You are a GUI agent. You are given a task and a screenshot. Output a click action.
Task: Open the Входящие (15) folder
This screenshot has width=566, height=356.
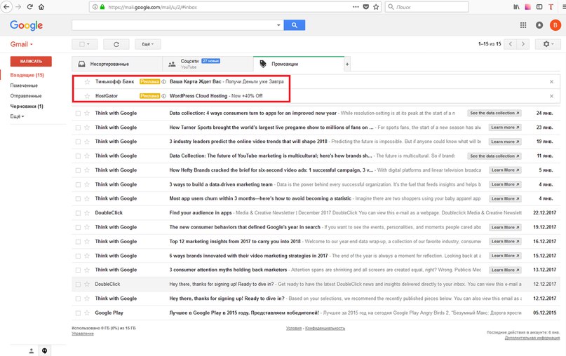click(27, 75)
